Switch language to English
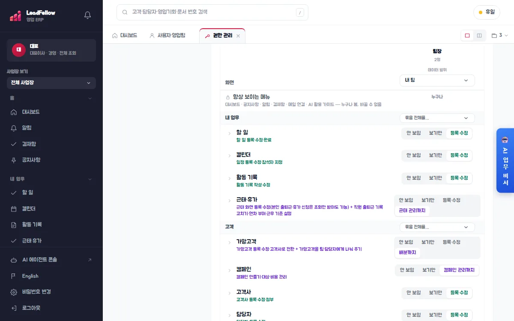Screen dimensions: 514x321 pyautogui.click(x=51, y=276)
